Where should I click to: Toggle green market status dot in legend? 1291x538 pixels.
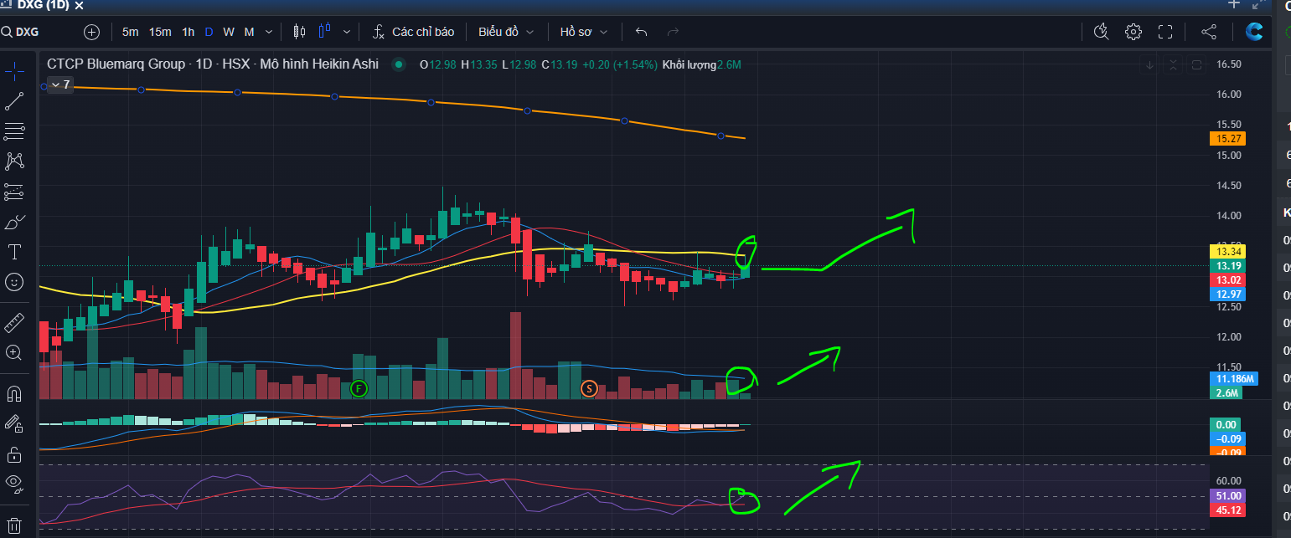[399, 64]
